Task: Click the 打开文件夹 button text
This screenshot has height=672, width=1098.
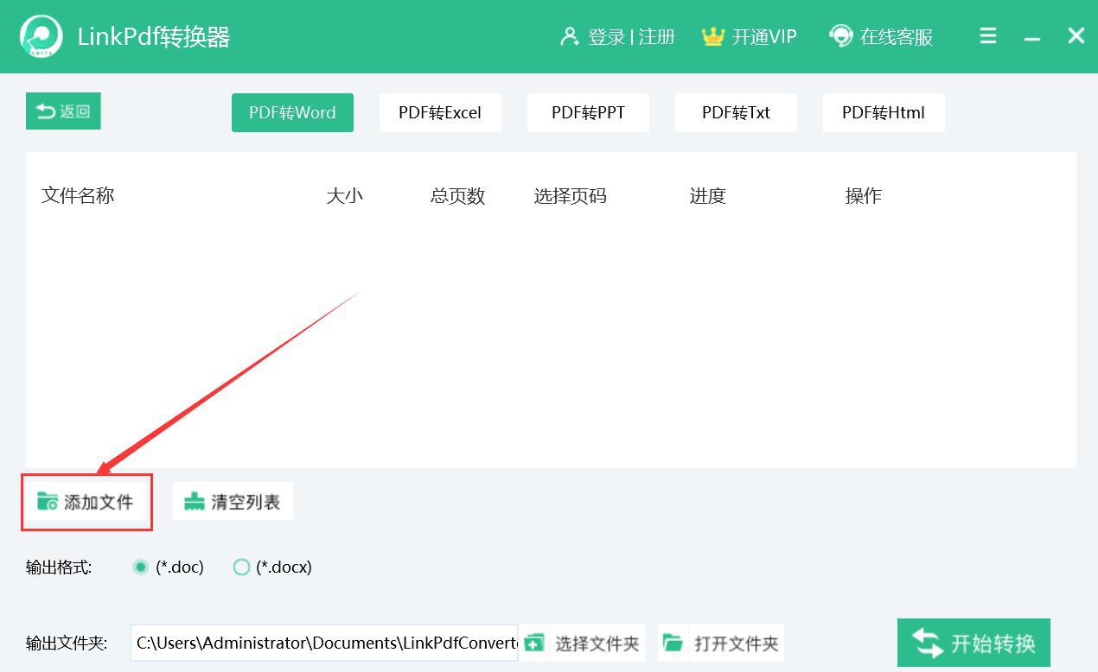Action: tap(737, 643)
